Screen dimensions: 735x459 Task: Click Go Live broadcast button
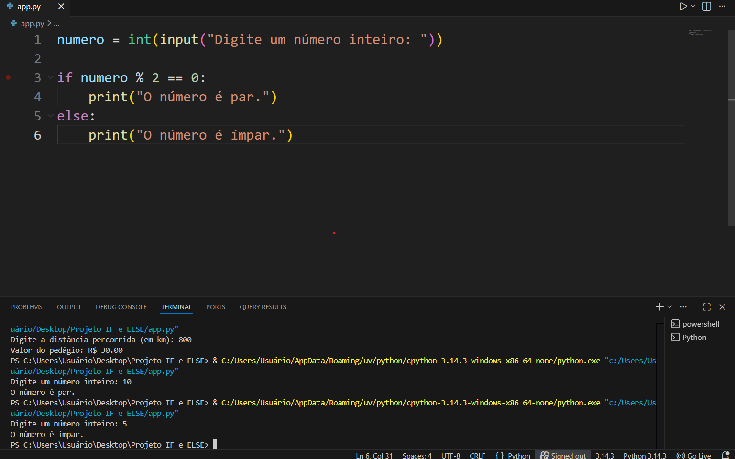coord(693,455)
